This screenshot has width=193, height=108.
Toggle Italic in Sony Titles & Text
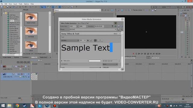pyautogui.click(x=91, y=40)
